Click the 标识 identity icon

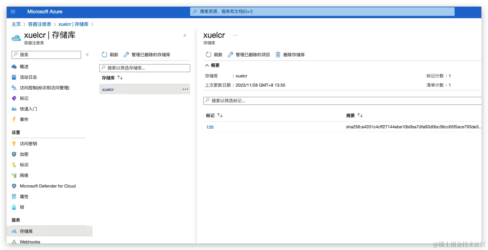click(14, 165)
